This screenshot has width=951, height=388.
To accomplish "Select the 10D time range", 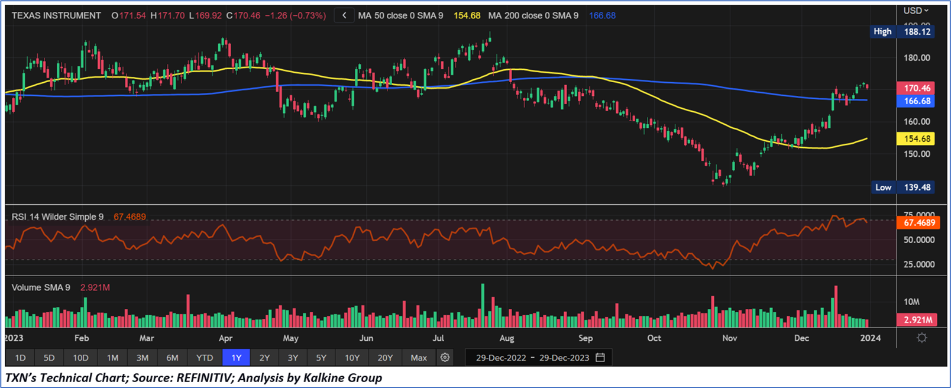I will [80, 357].
